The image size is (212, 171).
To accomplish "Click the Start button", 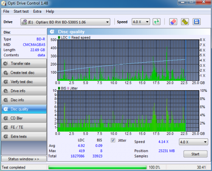I will click(x=195, y=154).
